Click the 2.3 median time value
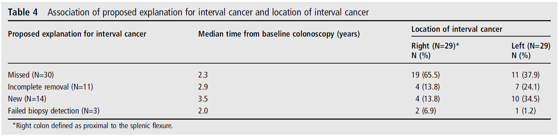This screenshot has height=136, width=559. tap(203, 75)
